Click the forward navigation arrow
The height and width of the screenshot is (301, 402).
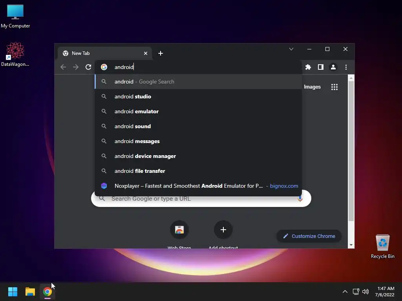pyautogui.click(x=76, y=67)
